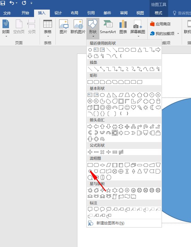191x247 pixels.
Task: Select the flowchart summing junction shape
Action: (115, 171)
